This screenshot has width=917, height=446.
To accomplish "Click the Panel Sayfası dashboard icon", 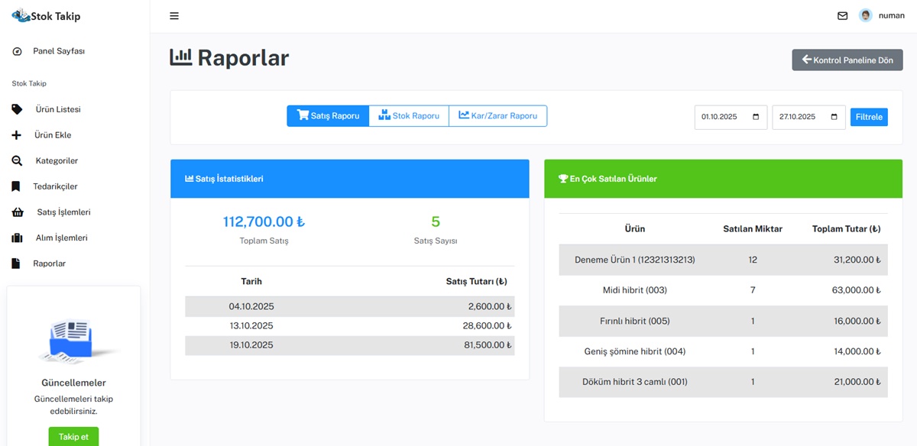I will (x=17, y=51).
